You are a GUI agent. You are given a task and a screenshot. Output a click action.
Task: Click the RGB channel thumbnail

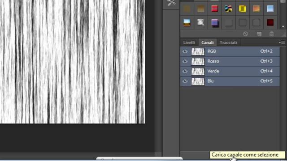198,52
